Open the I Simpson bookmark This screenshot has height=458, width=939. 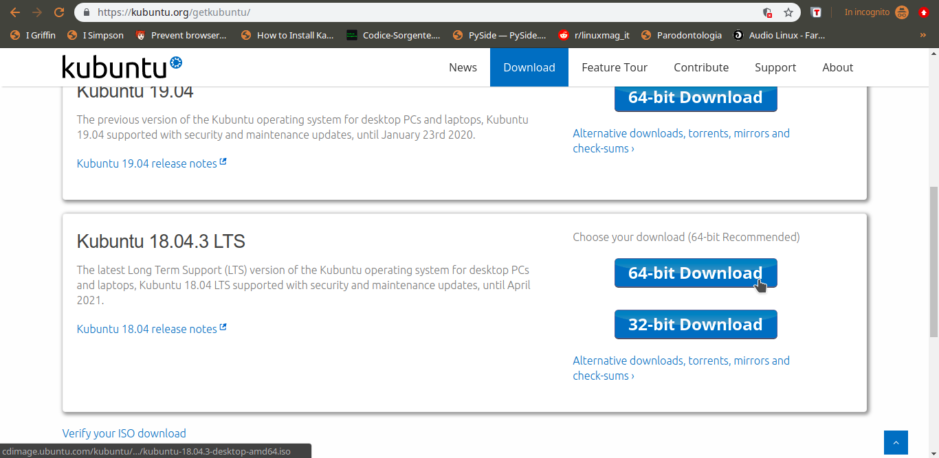point(95,35)
